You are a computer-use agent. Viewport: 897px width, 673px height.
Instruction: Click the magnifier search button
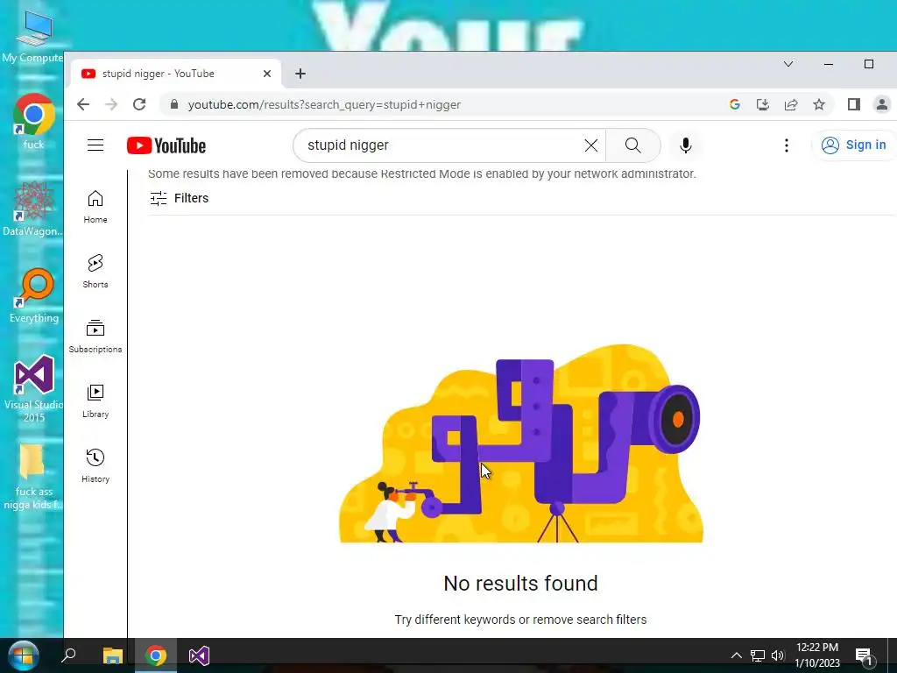click(632, 145)
